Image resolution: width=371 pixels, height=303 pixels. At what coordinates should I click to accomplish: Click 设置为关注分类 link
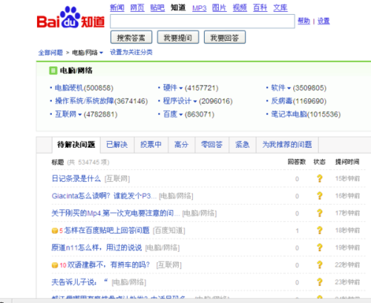click(x=131, y=53)
